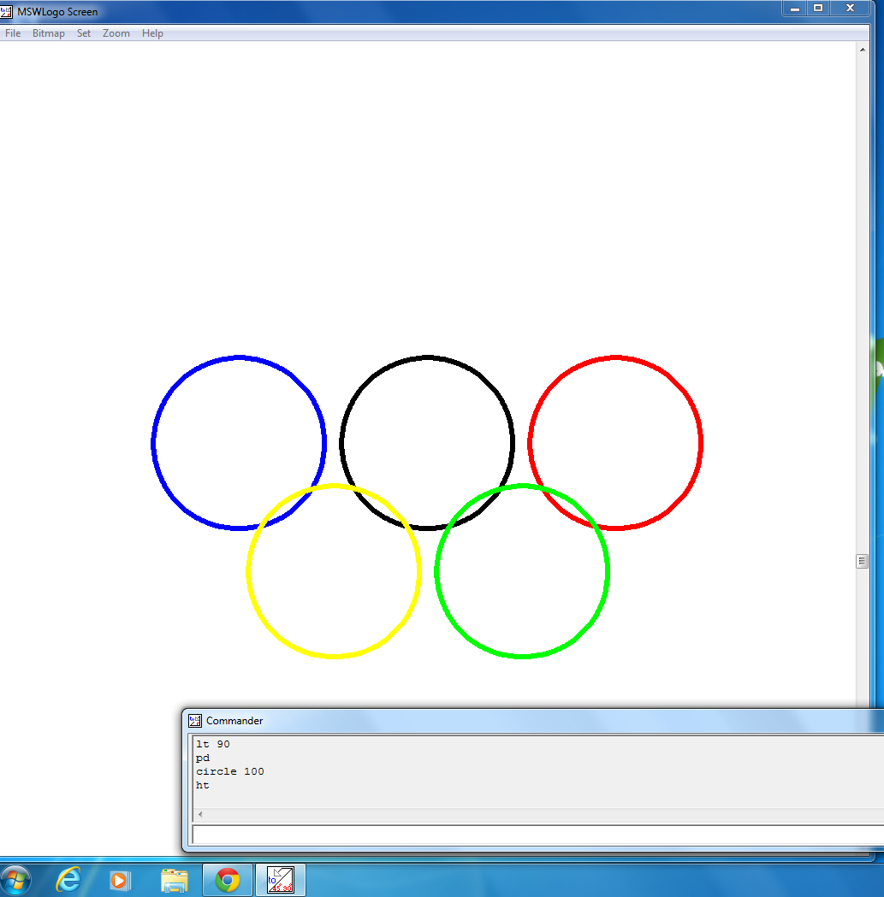This screenshot has height=897, width=884.
Task: Open Windows Explorer folder from taskbar
Action: click(x=175, y=881)
